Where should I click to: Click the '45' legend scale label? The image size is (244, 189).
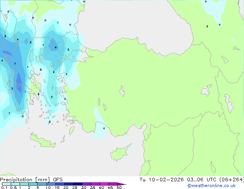[x=110, y=187]
